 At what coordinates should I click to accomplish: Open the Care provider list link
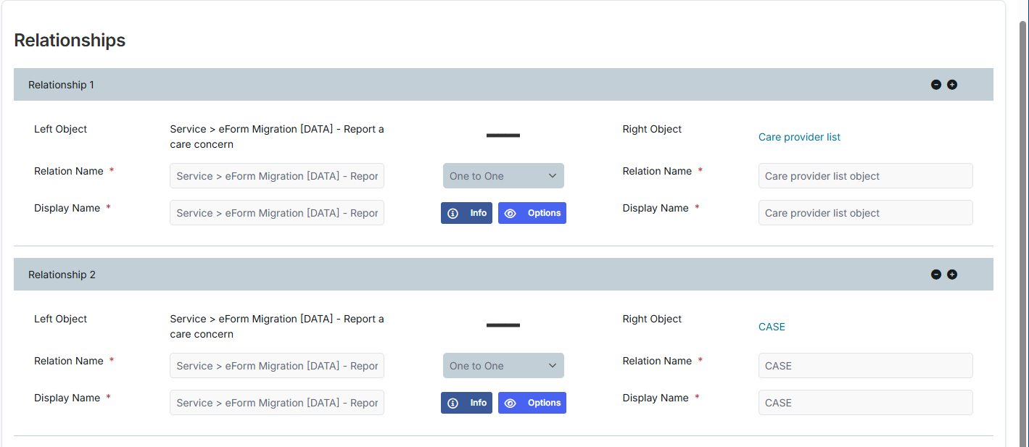tap(799, 137)
